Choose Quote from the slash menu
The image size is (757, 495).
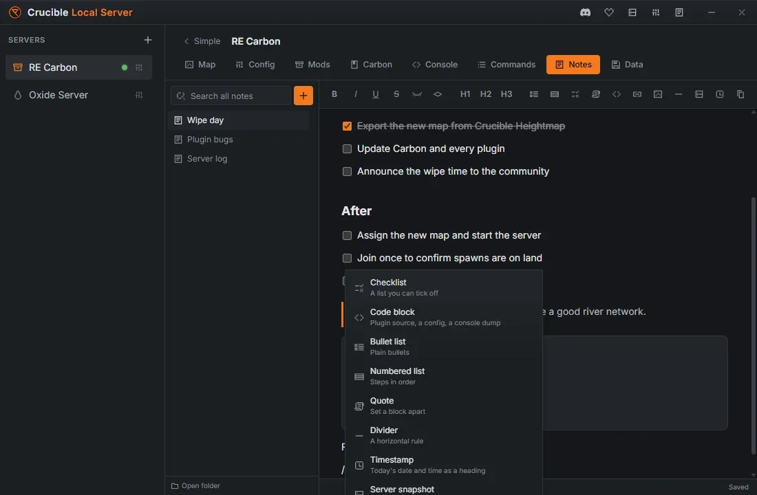pos(444,406)
